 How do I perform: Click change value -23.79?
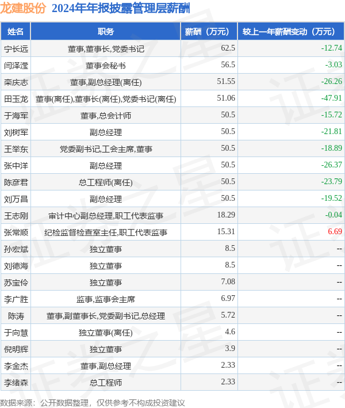coord(331,181)
